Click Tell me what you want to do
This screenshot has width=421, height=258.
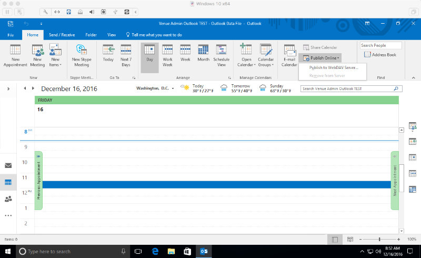click(x=154, y=35)
